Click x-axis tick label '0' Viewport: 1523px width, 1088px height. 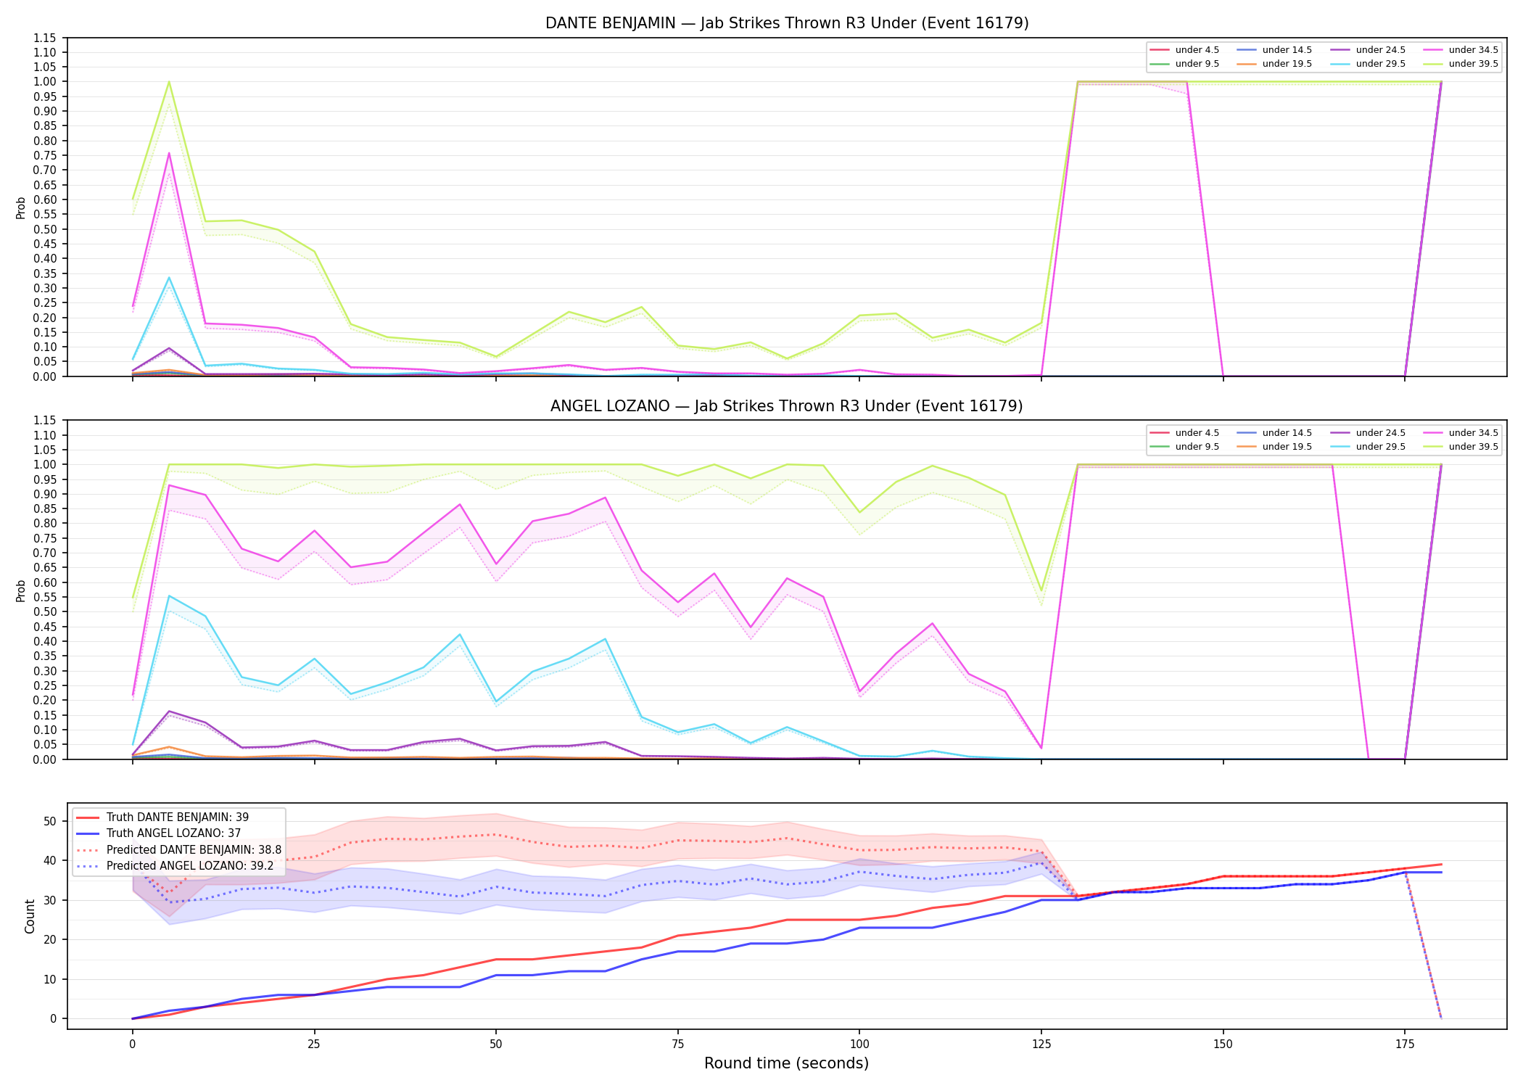[132, 1044]
